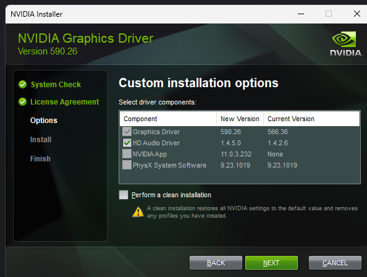Viewport: 367px width, 277px height.
Task: Click the Graphics Driver label text
Action: (x=156, y=132)
